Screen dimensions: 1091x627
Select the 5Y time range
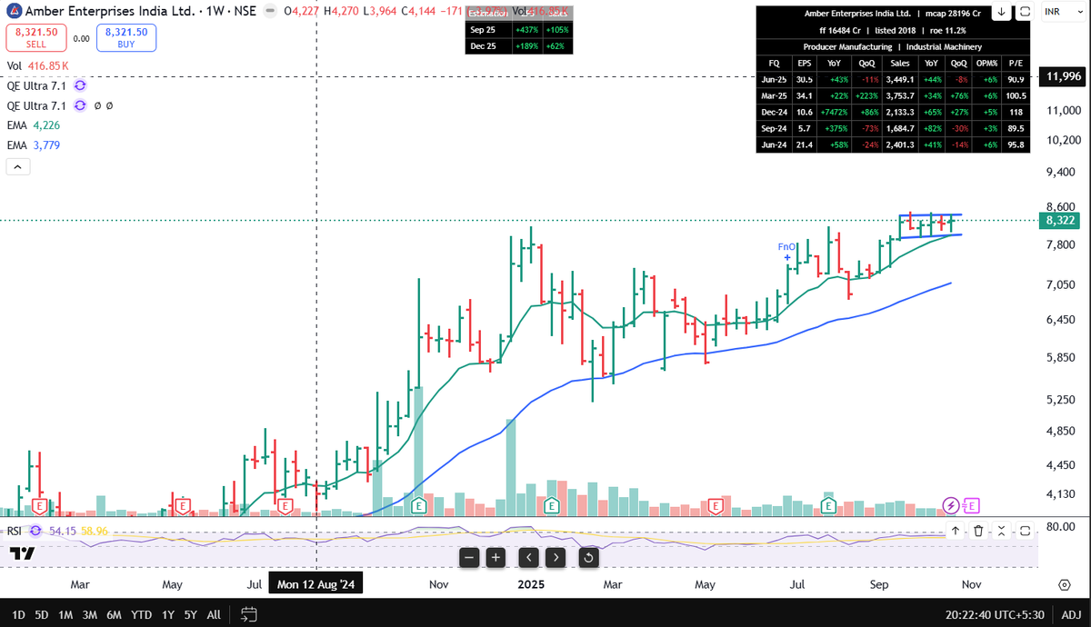[x=190, y=615]
